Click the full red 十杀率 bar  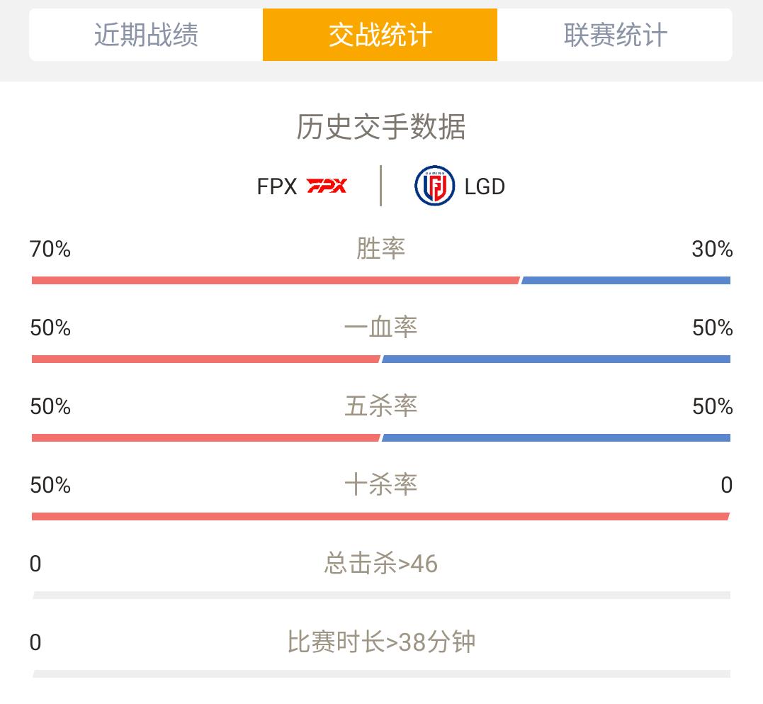pyautogui.click(x=380, y=517)
